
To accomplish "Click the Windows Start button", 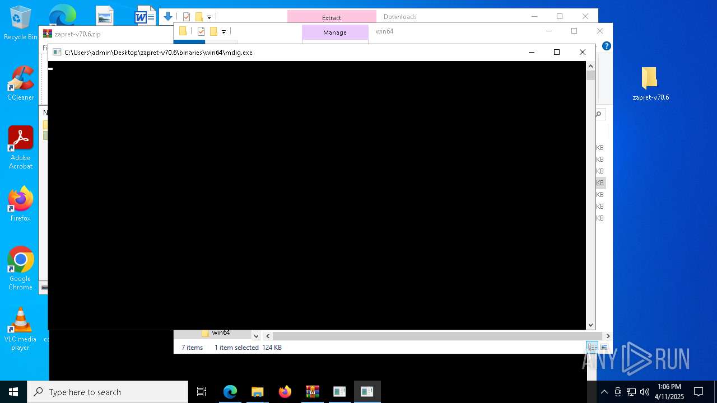I will (x=13, y=392).
